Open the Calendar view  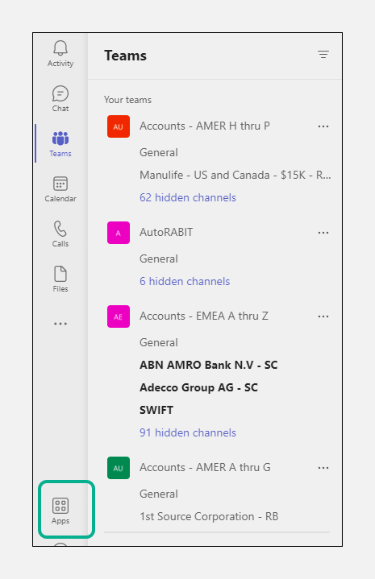60,189
